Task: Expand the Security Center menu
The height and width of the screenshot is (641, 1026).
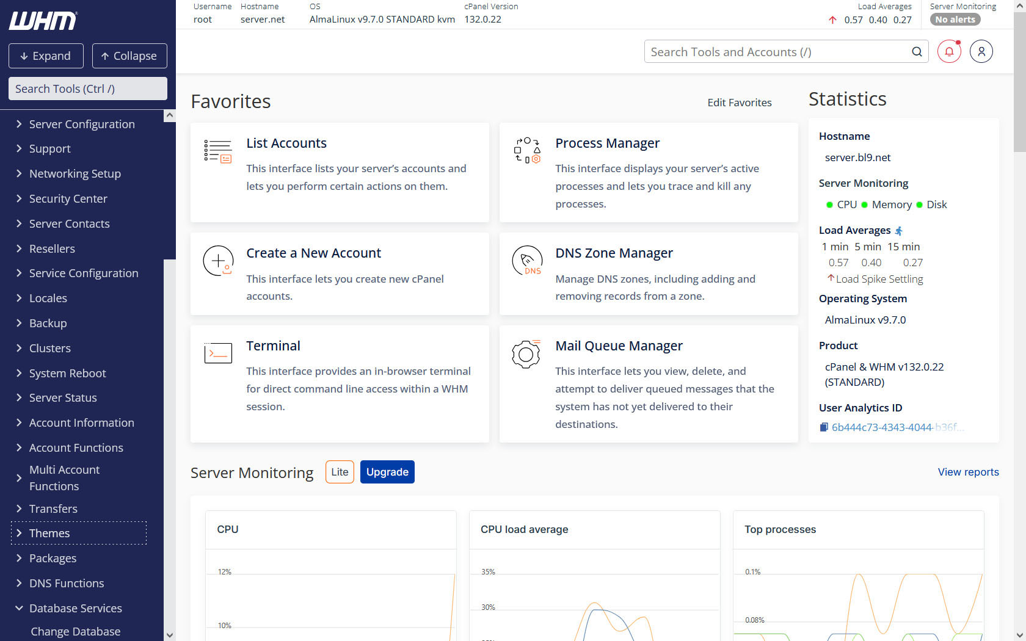Action: point(68,198)
